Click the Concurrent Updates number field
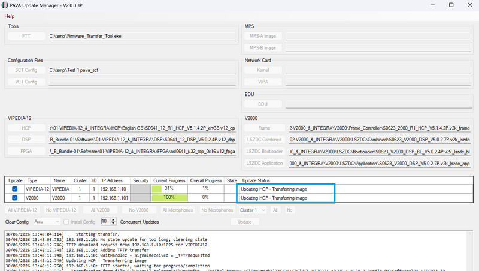Viewport: 479px width, 271px height. coord(106,221)
